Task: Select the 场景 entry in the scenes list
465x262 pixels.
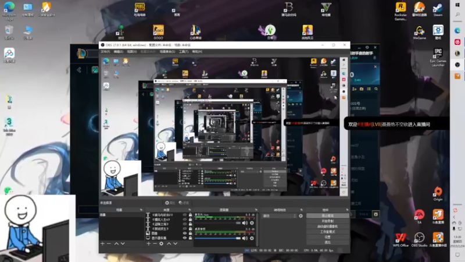Action: [121, 215]
